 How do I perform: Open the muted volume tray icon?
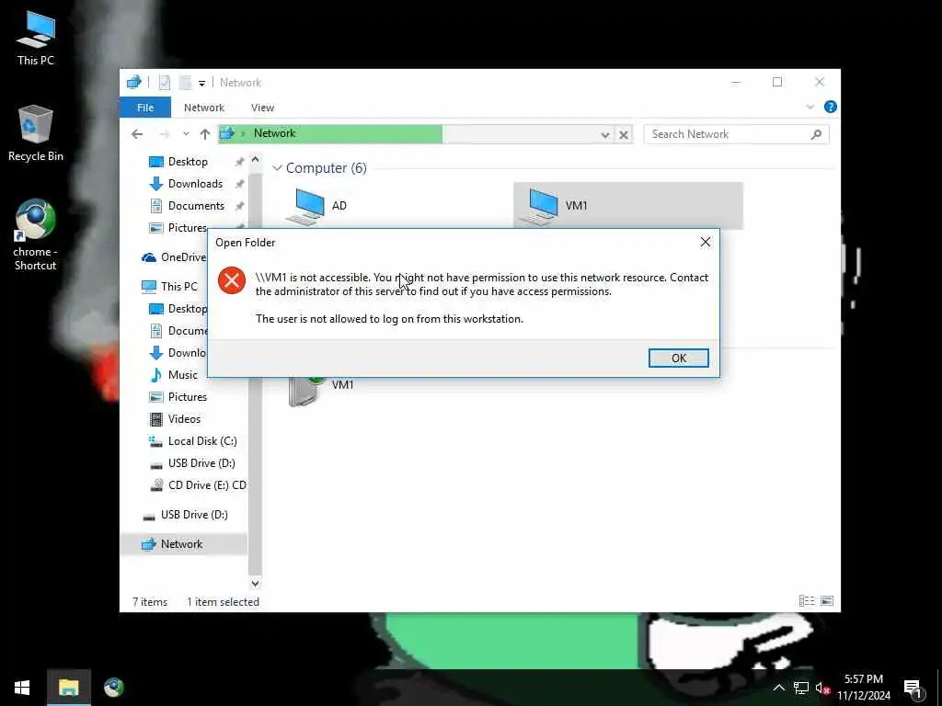822,688
